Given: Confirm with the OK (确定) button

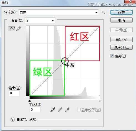Looking at the screenshot, I should 122,12.
